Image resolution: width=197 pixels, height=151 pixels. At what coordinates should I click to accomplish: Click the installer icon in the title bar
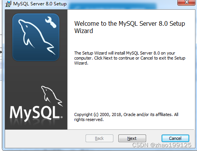8,4
